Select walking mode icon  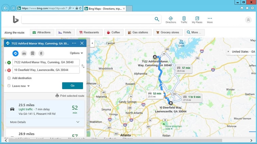[x=41, y=53]
